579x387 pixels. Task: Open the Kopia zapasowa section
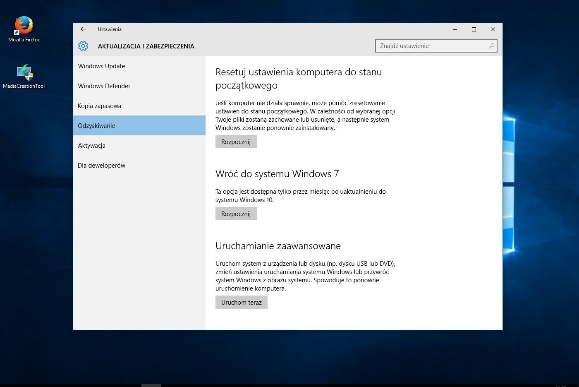99,106
